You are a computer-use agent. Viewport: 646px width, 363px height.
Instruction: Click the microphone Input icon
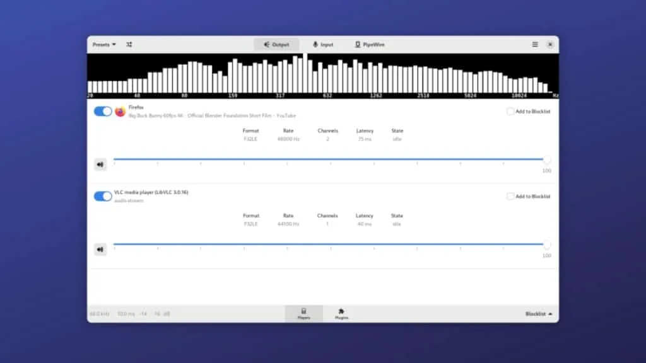pos(315,45)
